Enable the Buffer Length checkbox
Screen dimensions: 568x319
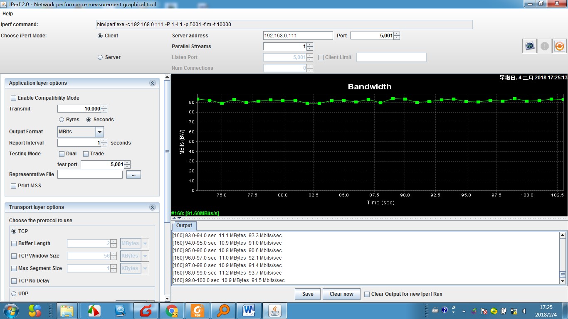click(x=14, y=243)
